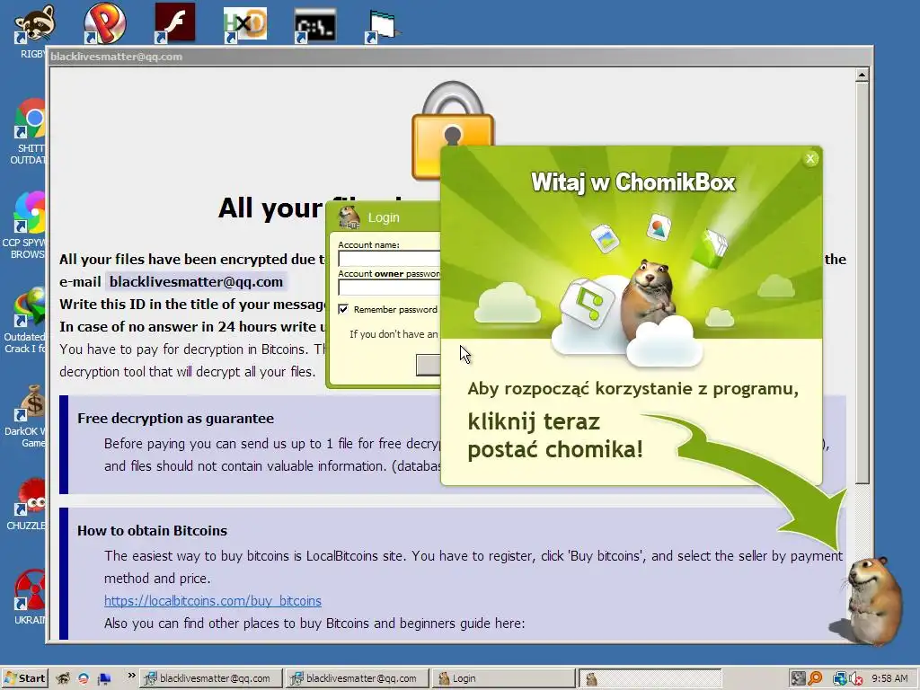920x690 pixels.
Task: Click the orange magnifier tray icon
Action: pos(815,679)
